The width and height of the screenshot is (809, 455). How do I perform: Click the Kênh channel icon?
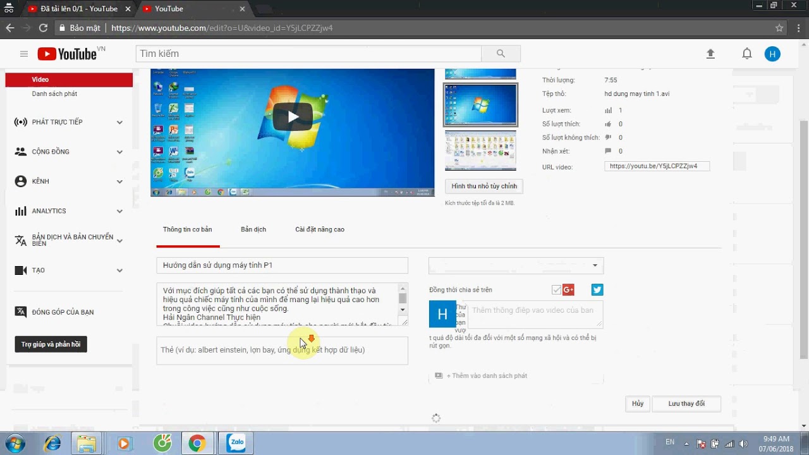tap(21, 181)
